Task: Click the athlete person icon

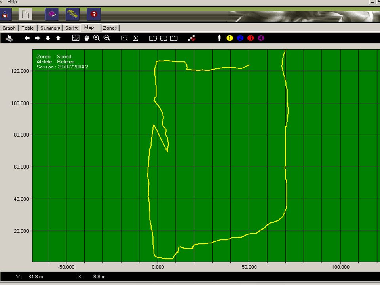Action: pos(219,38)
